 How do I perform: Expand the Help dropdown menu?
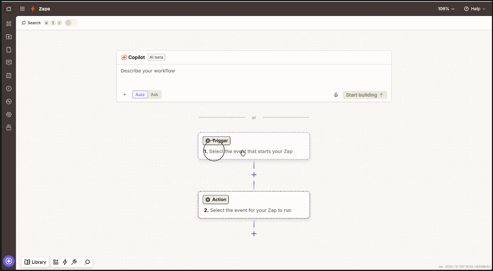[475, 9]
